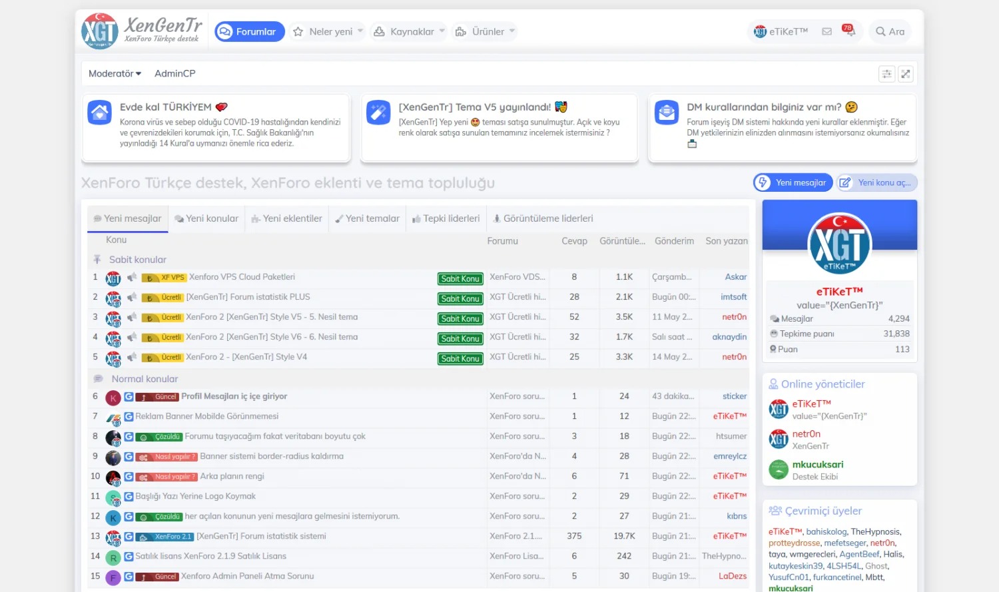Click avatar on Başlığı Yazı Yerine Logo row

click(113, 498)
